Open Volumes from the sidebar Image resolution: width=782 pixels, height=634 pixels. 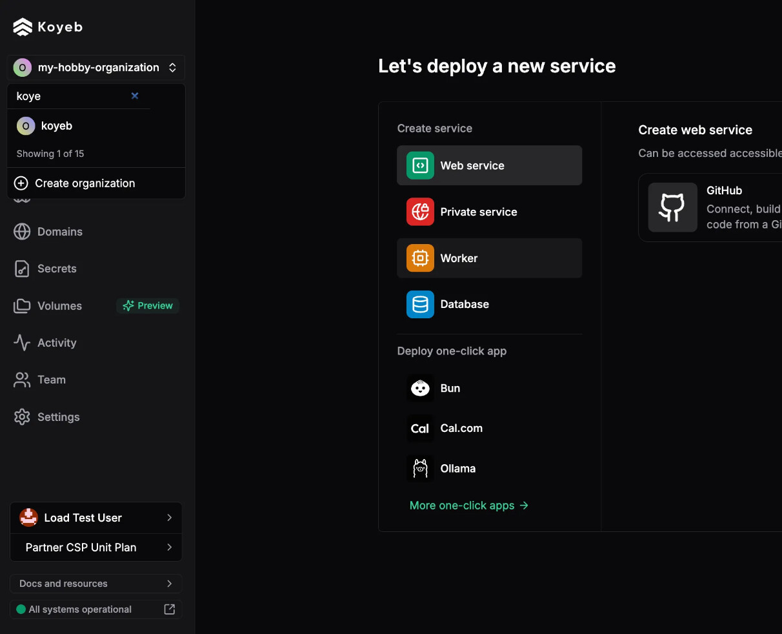pos(59,306)
